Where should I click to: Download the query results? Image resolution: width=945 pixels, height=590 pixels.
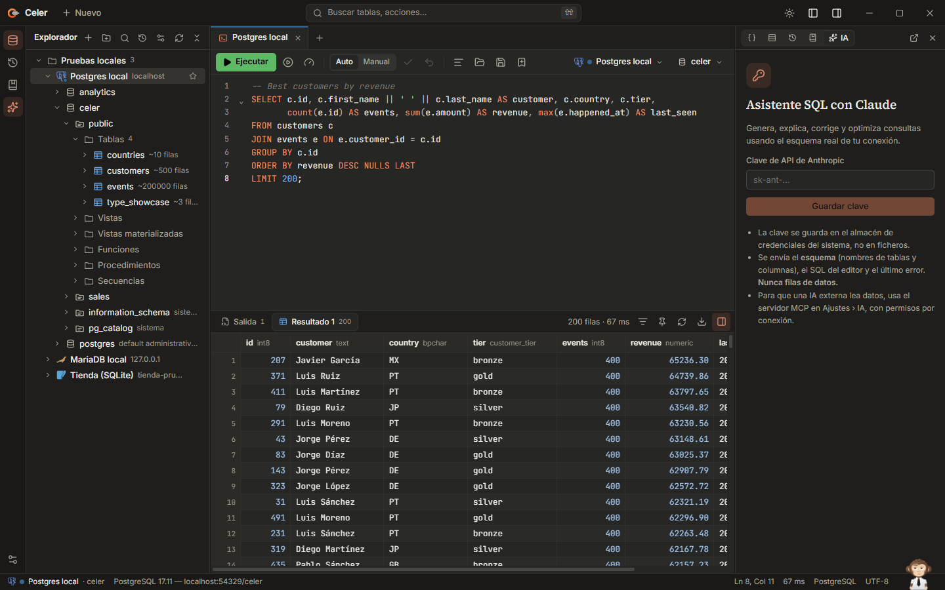[x=702, y=322]
